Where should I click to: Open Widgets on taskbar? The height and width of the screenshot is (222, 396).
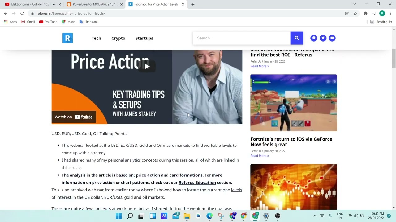[153, 216]
